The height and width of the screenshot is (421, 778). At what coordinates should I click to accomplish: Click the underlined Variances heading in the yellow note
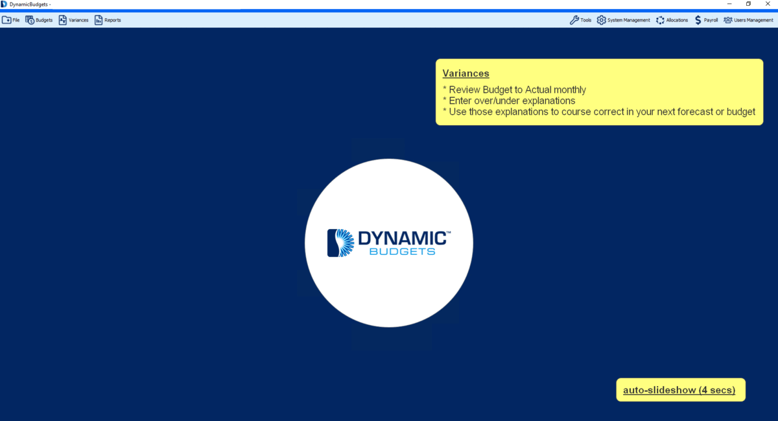(466, 73)
